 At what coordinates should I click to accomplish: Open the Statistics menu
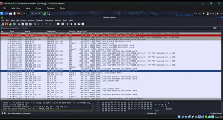(x=39, y=20)
